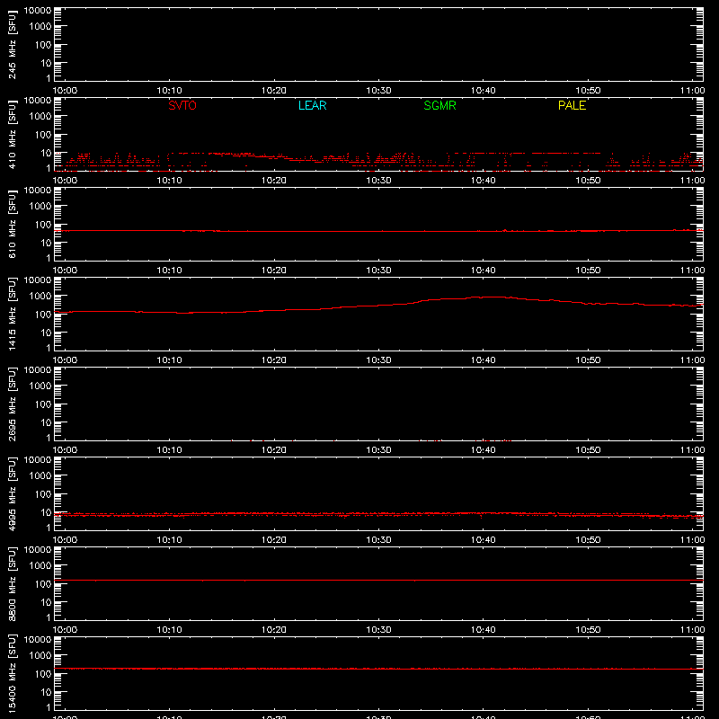Screen dimensions: 719x719
Task: Click the 100 y-axis value of 8800 MHz panel
Action: pos(42,584)
